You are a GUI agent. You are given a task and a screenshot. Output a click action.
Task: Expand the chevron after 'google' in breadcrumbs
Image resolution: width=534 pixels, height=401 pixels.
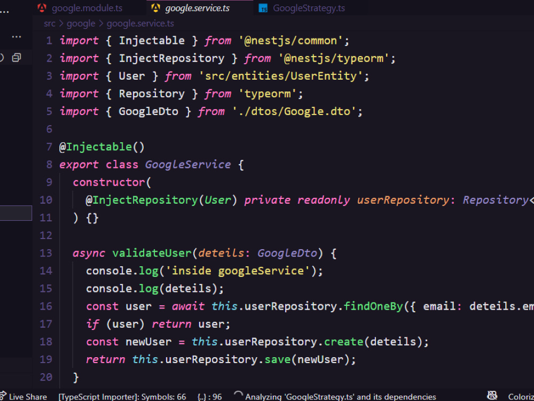tap(101, 24)
